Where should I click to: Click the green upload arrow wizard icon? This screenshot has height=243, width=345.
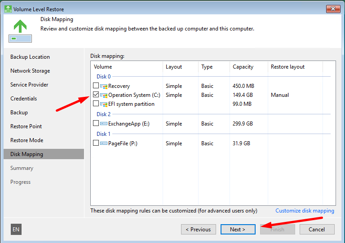tap(20, 31)
